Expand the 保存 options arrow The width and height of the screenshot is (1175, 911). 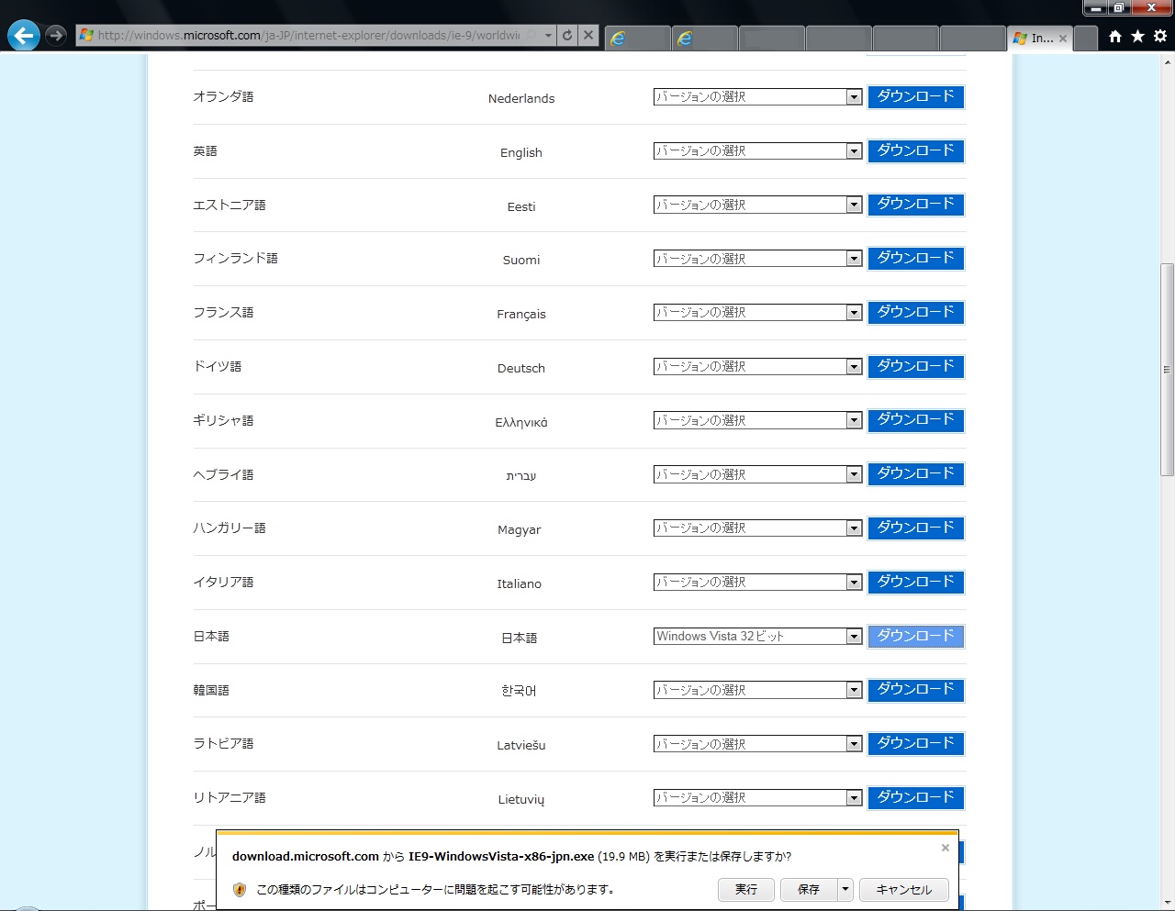(845, 890)
